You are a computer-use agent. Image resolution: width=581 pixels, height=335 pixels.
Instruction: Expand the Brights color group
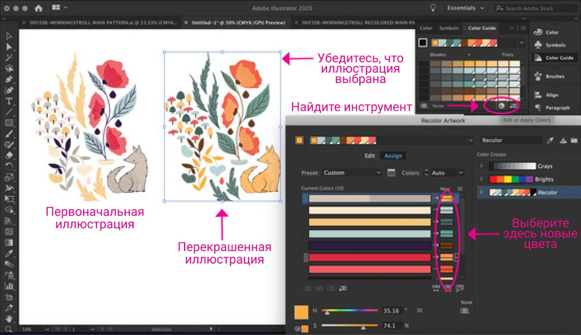pyautogui.click(x=482, y=179)
